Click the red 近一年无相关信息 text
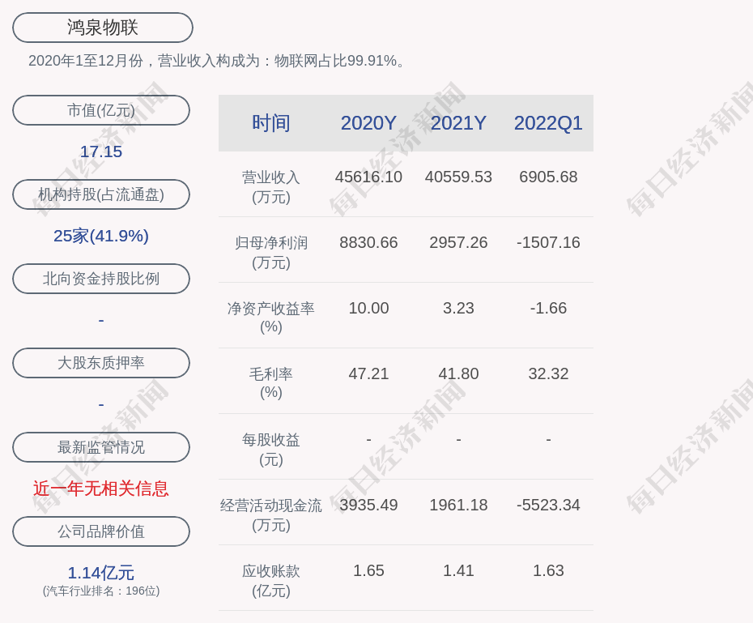Image resolution: width=753 pixels, height=623 pixels. (101, 489)
